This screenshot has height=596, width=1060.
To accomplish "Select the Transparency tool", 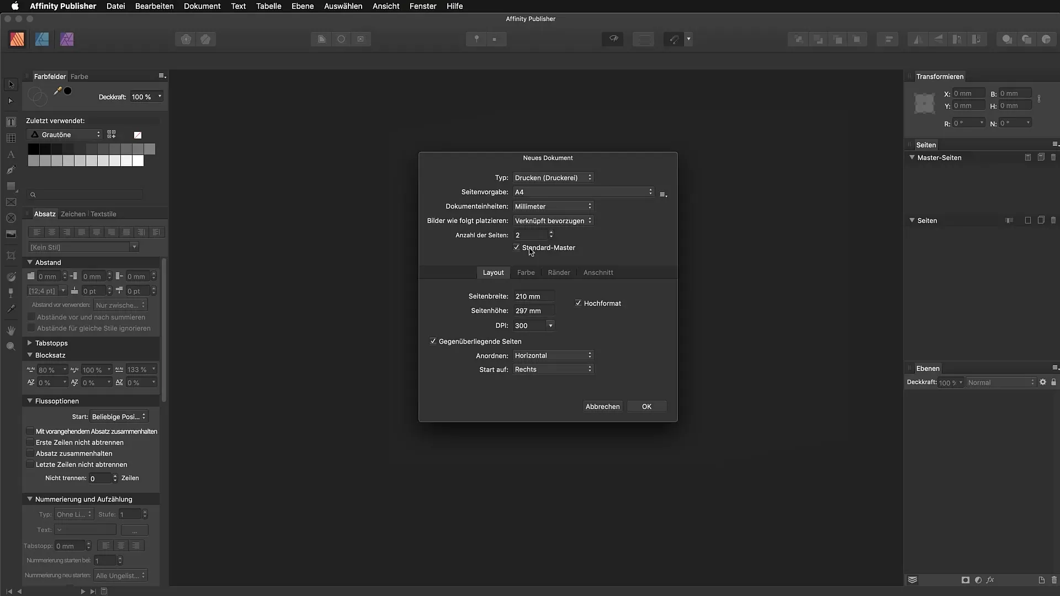I will coord(11,292).
